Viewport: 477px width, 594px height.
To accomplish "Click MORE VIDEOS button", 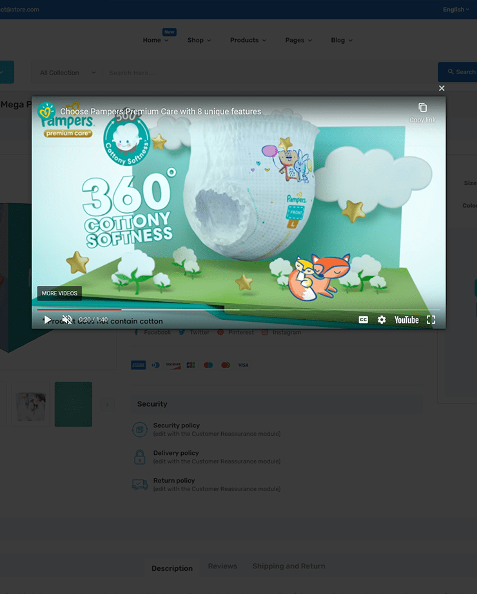I will pyautogui.click(x=59, y=293).
